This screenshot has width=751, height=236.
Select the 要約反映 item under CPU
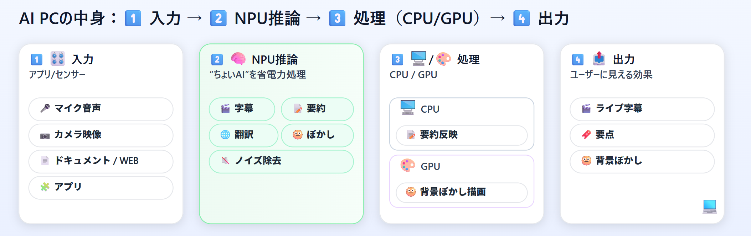(x=461, y=135)
